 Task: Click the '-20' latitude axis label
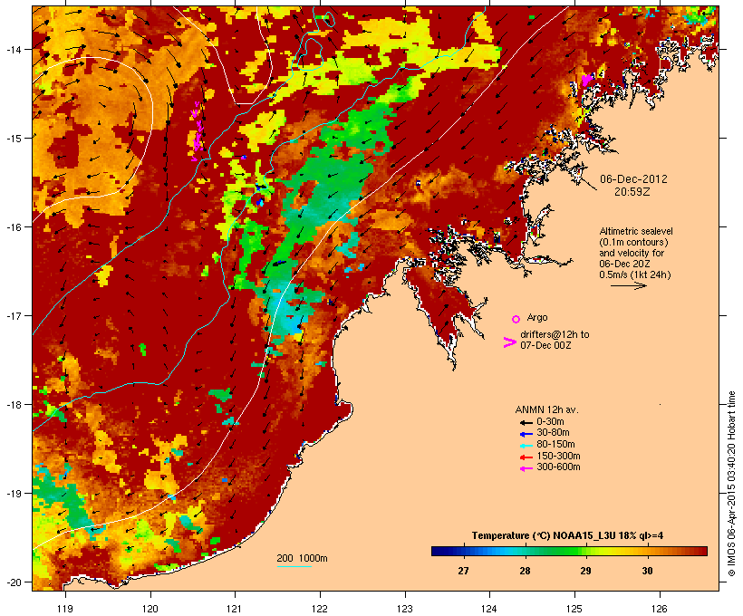13,582
